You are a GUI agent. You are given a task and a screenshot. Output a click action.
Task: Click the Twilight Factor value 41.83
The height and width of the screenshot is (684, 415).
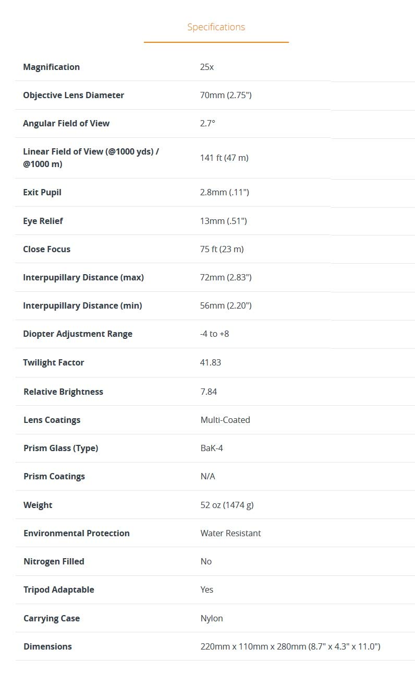coord(211,362)
